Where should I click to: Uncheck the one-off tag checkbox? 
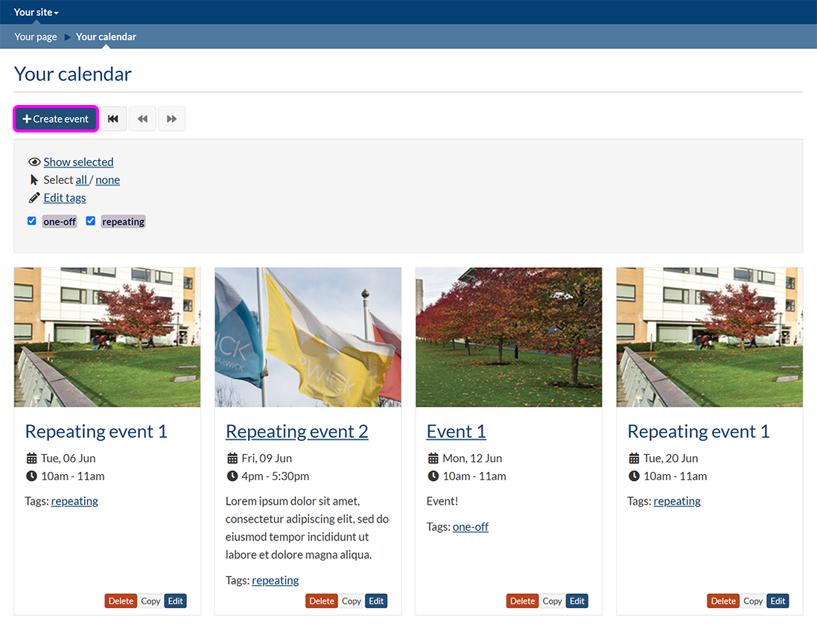pyautogui.click(x=32, y=221)
